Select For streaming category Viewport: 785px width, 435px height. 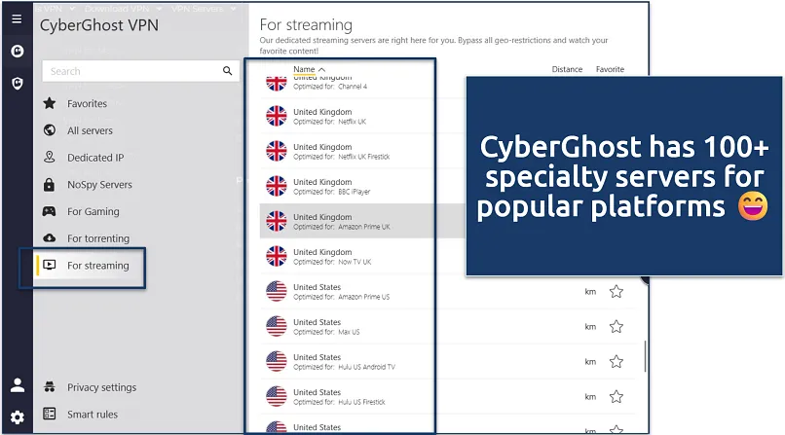click(x=98, y=266)
